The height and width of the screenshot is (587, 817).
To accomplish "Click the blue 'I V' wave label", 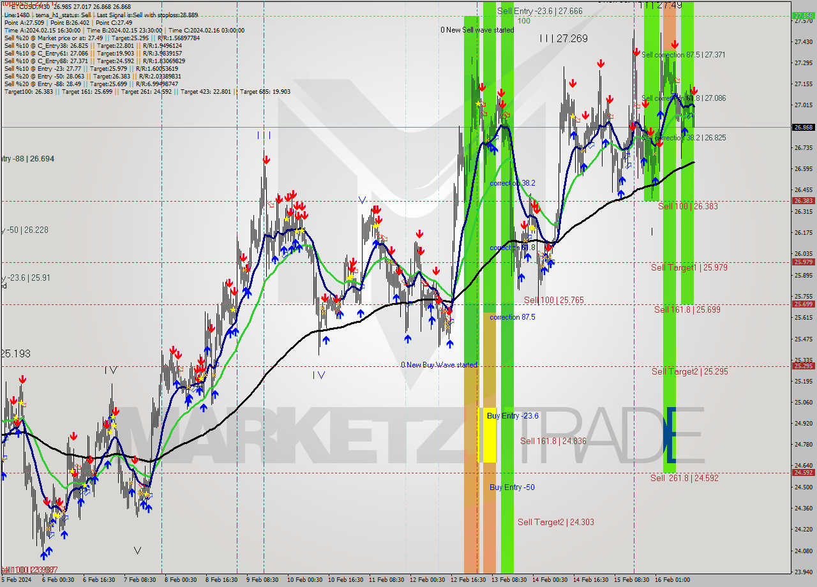I will pos(319,375).
